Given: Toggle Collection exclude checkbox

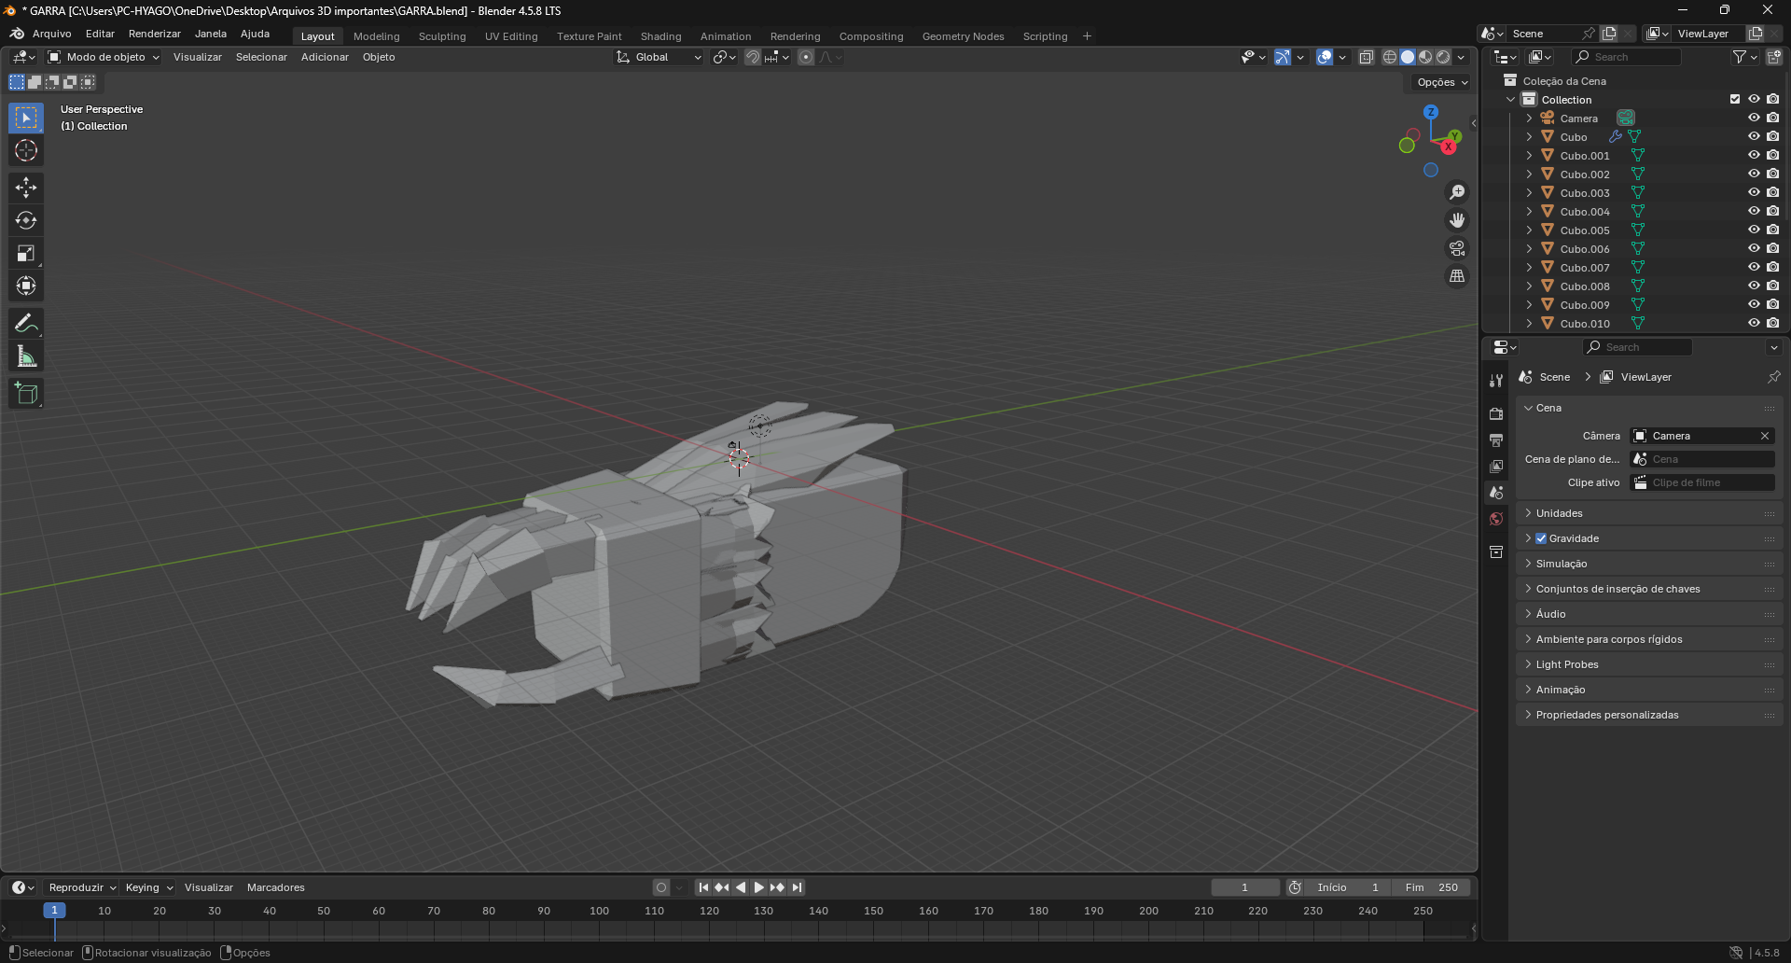Looking at the screenshot, I should [1735, 99].
